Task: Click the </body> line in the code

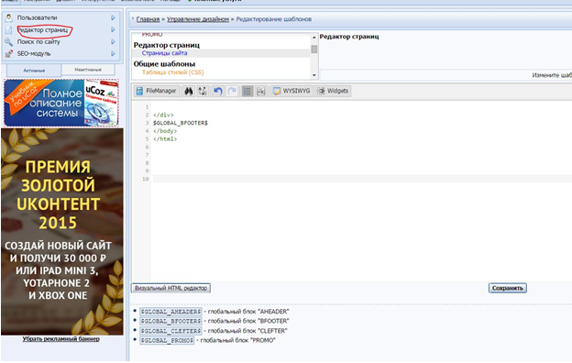Action: (165, 131)
